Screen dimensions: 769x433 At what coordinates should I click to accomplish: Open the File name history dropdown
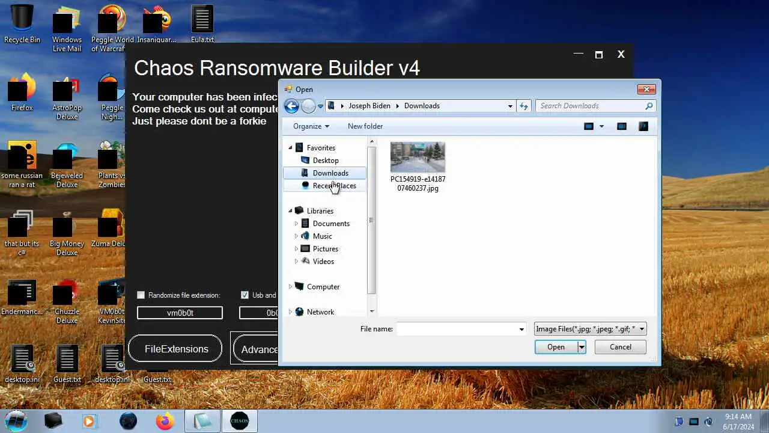click(521, 329)
